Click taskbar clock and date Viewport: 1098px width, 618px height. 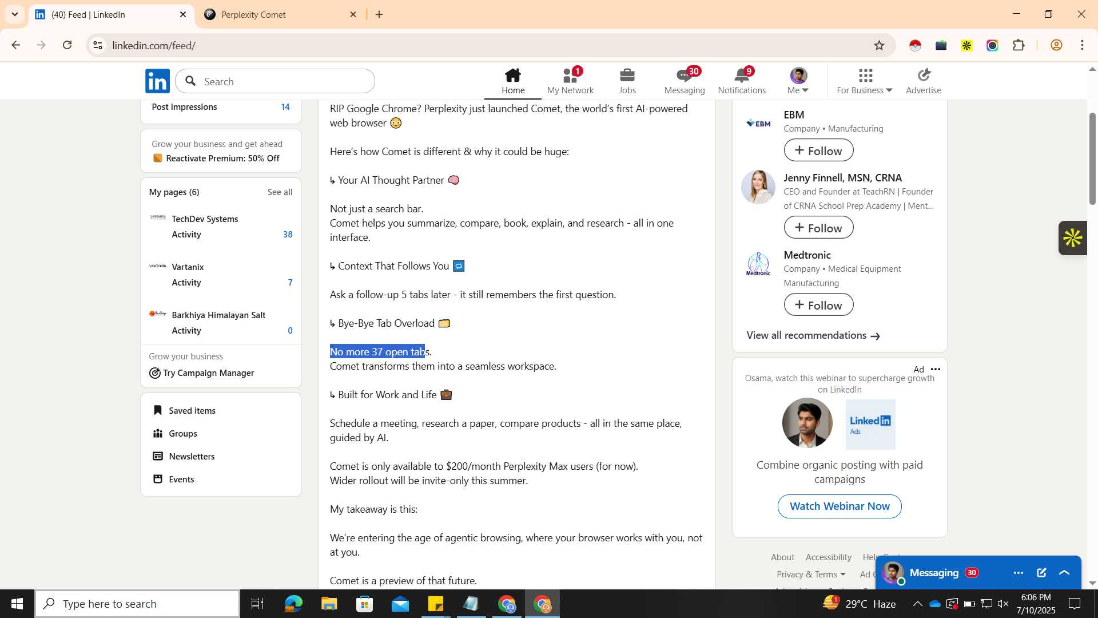1036,604
